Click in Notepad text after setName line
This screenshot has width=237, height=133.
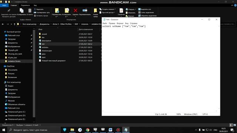point(146,26)
